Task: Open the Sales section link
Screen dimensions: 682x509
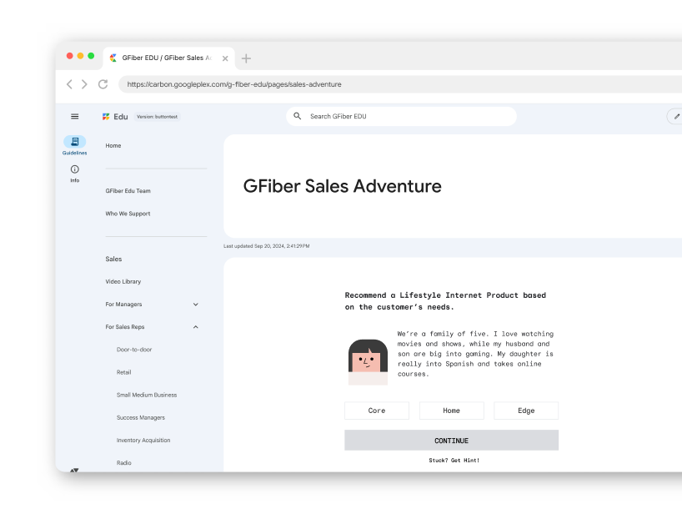Action: tap(113, 259)
